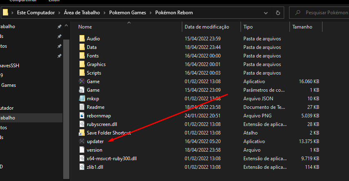Click the Arquivo JSON type cell
The width and height of the screenshot is (349, 181).
tap(258, 99)
